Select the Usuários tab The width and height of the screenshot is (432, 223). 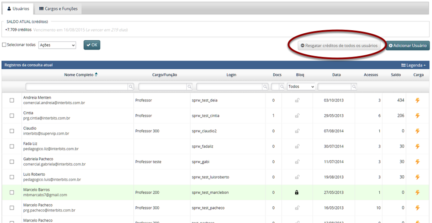click(18, 8)
